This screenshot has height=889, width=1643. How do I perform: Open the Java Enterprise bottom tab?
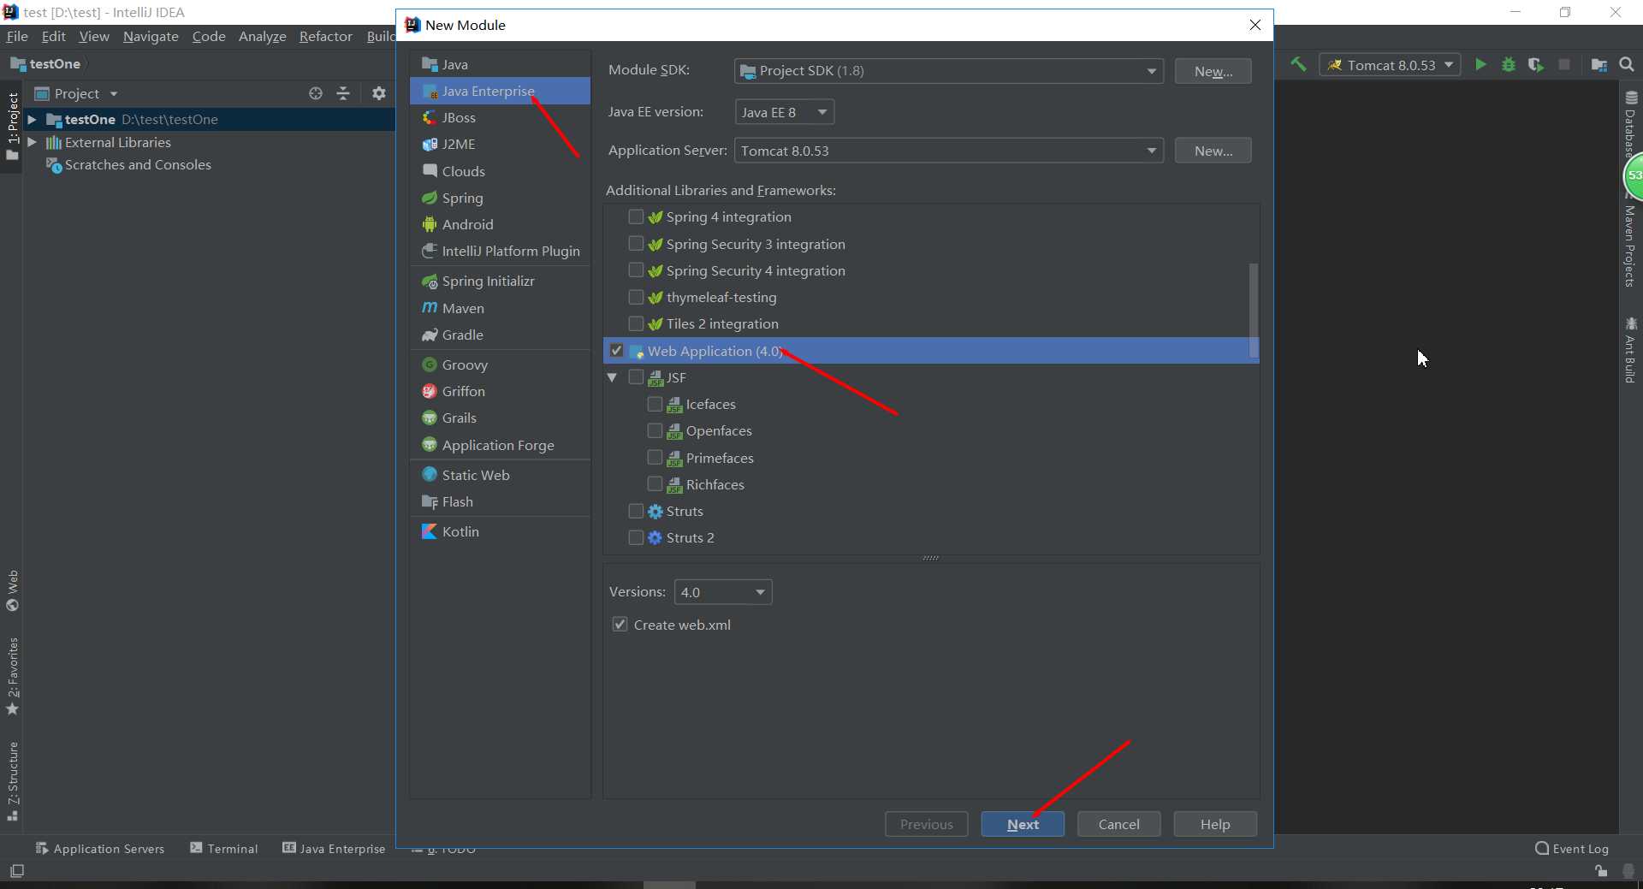(335, 848)
